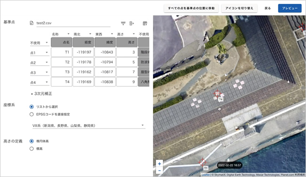Click the add column icon above the table

132,23
